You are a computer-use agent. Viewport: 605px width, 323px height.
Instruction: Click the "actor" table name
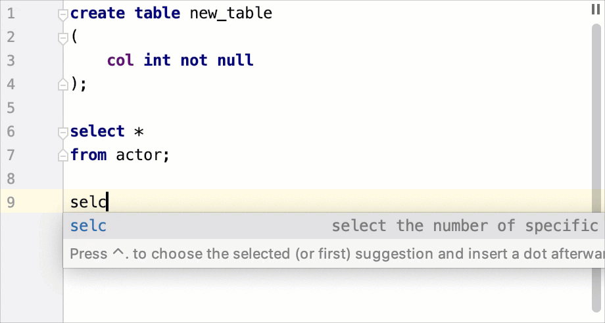[x=140, y=155]
